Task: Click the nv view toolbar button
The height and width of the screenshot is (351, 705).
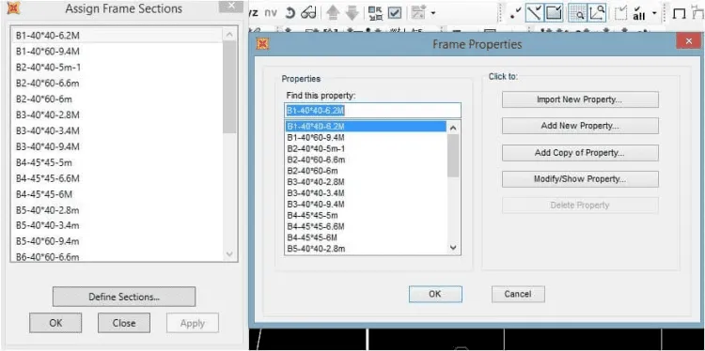Action: pyautogui.click(x=271, y=13)
